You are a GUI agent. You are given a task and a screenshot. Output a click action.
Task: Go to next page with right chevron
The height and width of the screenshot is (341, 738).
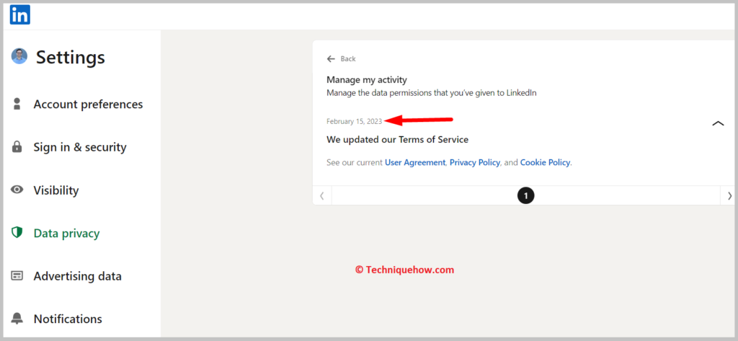(x=729, y=195)
